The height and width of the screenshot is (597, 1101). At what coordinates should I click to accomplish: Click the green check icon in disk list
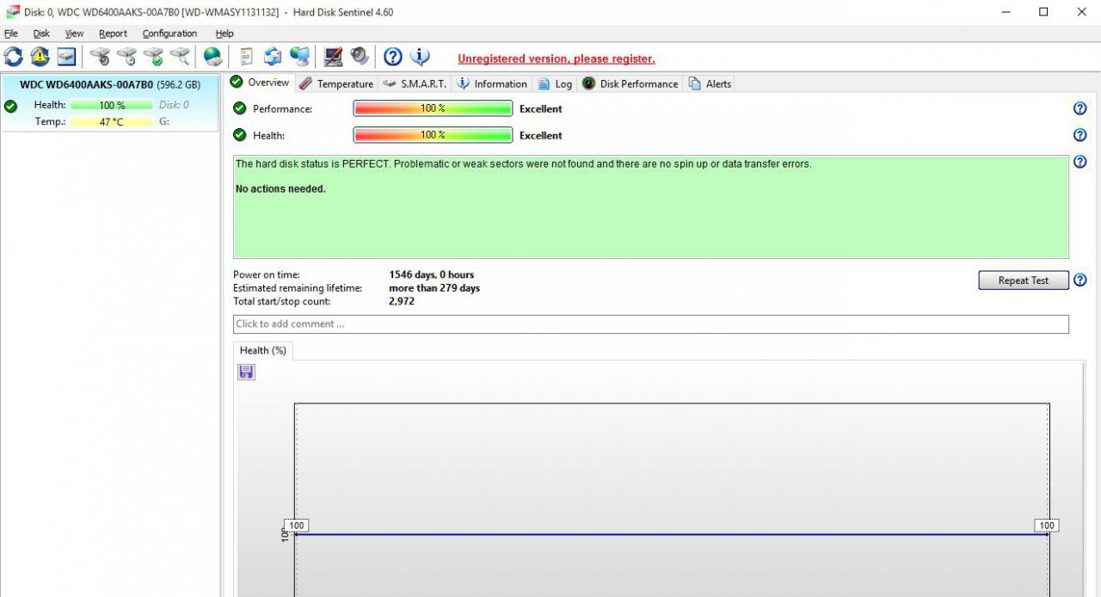click(x=10, y=107)
